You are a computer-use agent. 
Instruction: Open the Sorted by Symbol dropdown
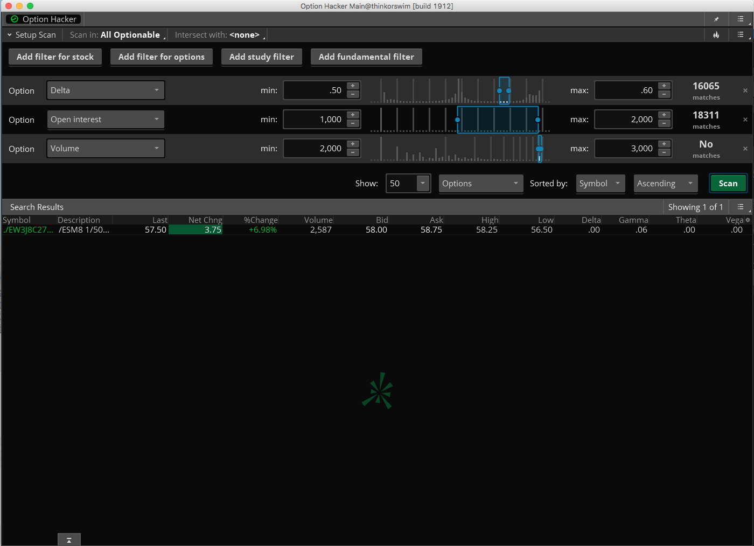[x=601, y=184]
